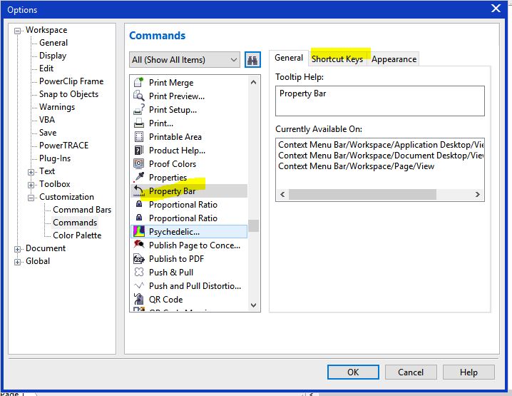This screenshot has height=396, width=512.
Task: Click the Properties eyedropper icon
Action: click(139, 177)
